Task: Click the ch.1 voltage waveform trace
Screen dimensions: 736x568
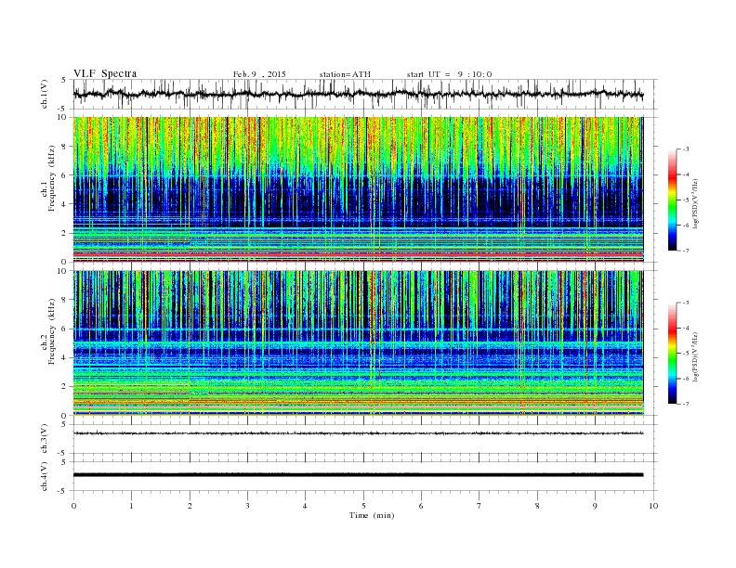Action: [359, 94]
